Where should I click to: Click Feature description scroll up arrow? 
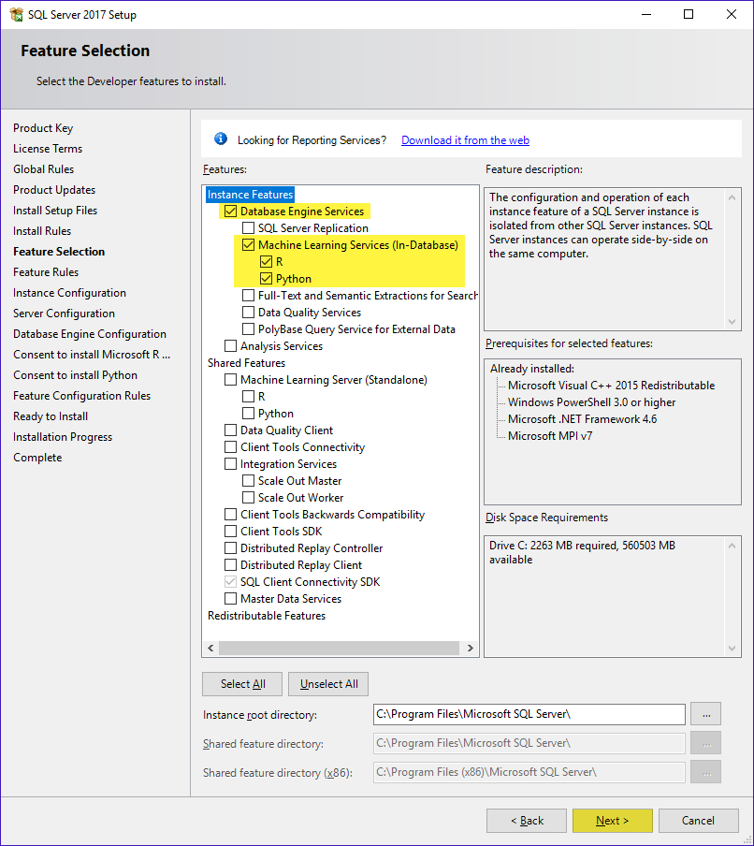[732, 197]
